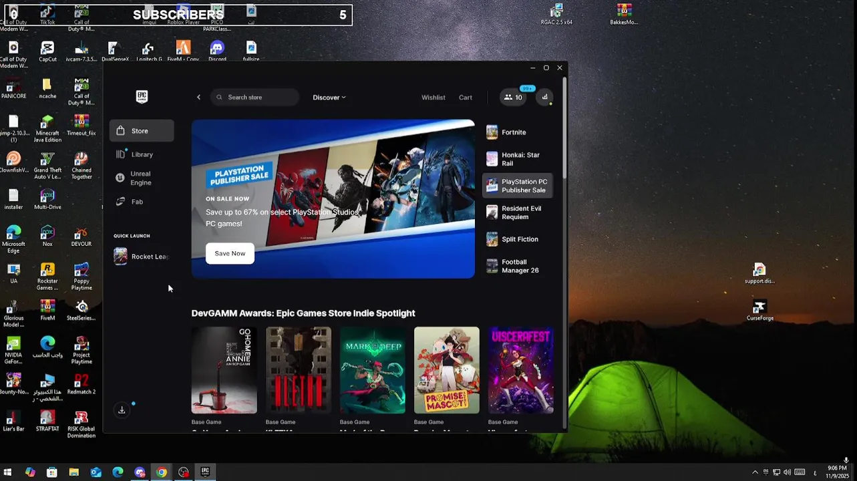Screen dimensions: 857x481
Task: Select the SteelSeries desktop icon
Action: pyautogui.click(x=81, y=311)
